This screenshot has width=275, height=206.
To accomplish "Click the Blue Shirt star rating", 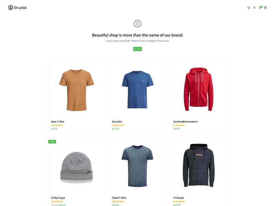I will (x=118, y=125).
